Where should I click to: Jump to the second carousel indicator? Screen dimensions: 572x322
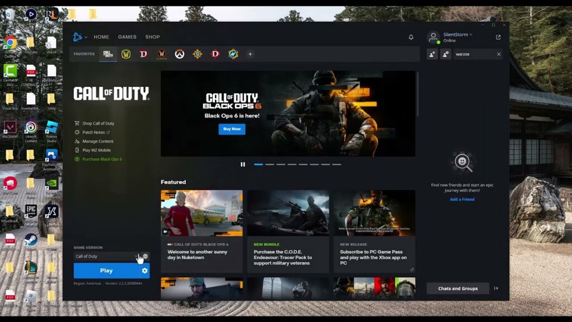[x=270, y=165]
